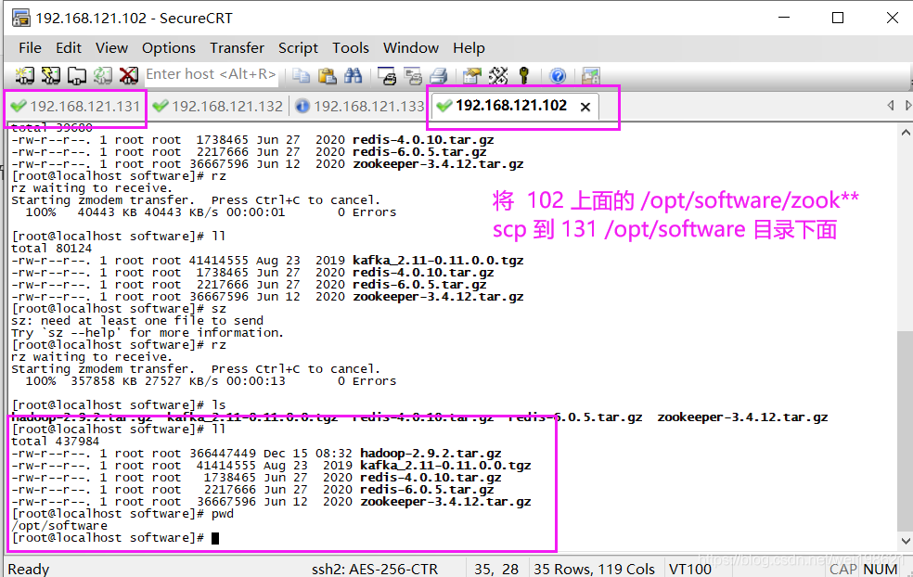Close the 192.168.121.102 tab with its X

585,107
